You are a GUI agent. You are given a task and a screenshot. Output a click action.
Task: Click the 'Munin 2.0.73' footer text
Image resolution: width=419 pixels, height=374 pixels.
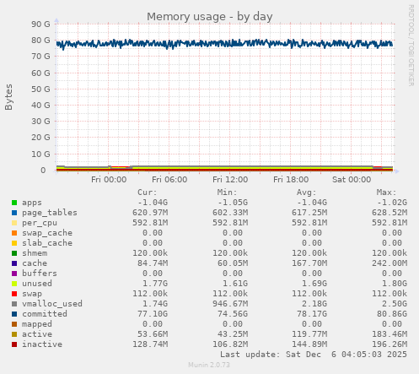(209, 365)
